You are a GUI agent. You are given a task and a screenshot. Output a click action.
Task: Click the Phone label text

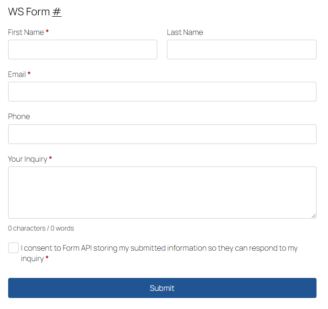(x=19, y=117)
